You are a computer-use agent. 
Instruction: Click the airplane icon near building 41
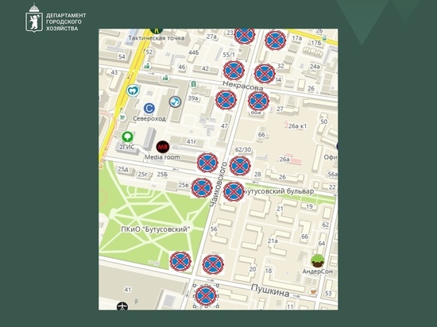[122, 306]
